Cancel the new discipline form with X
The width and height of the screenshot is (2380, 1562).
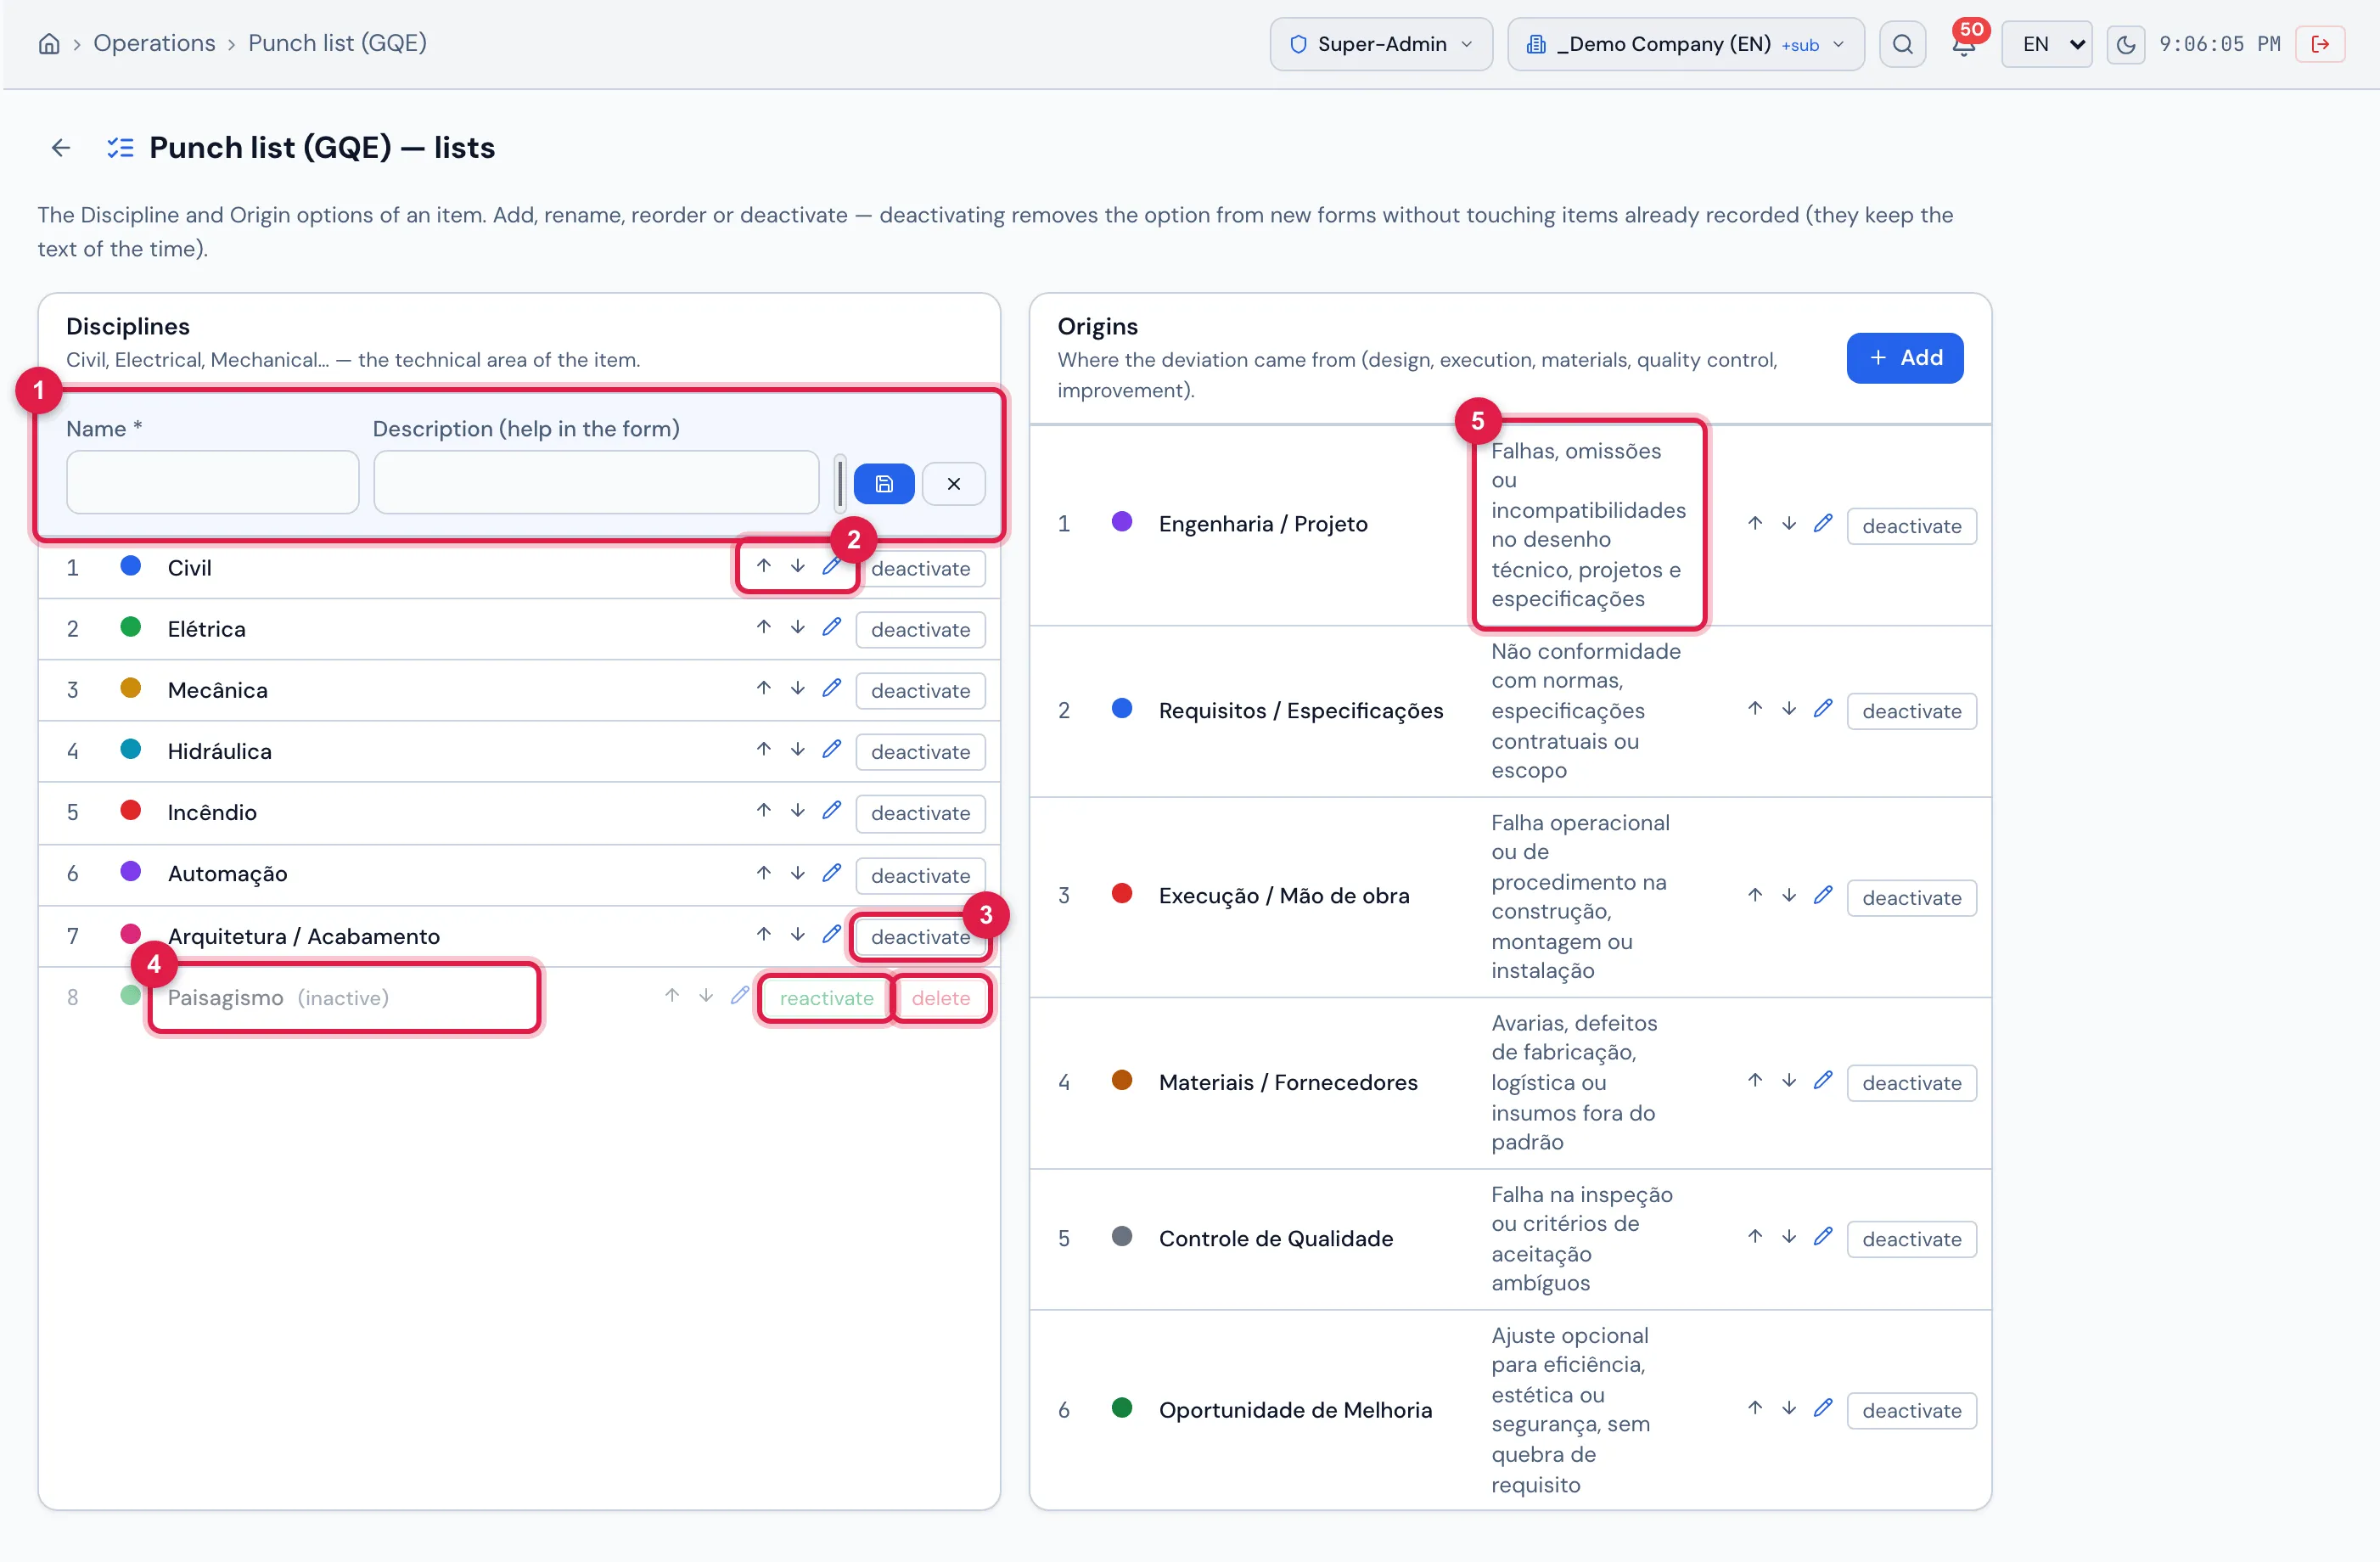pos(953,484)
